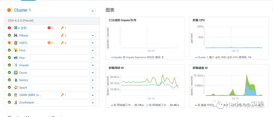Click the Impala service icon
273x117 pixels.
click(x=16, y=65)
